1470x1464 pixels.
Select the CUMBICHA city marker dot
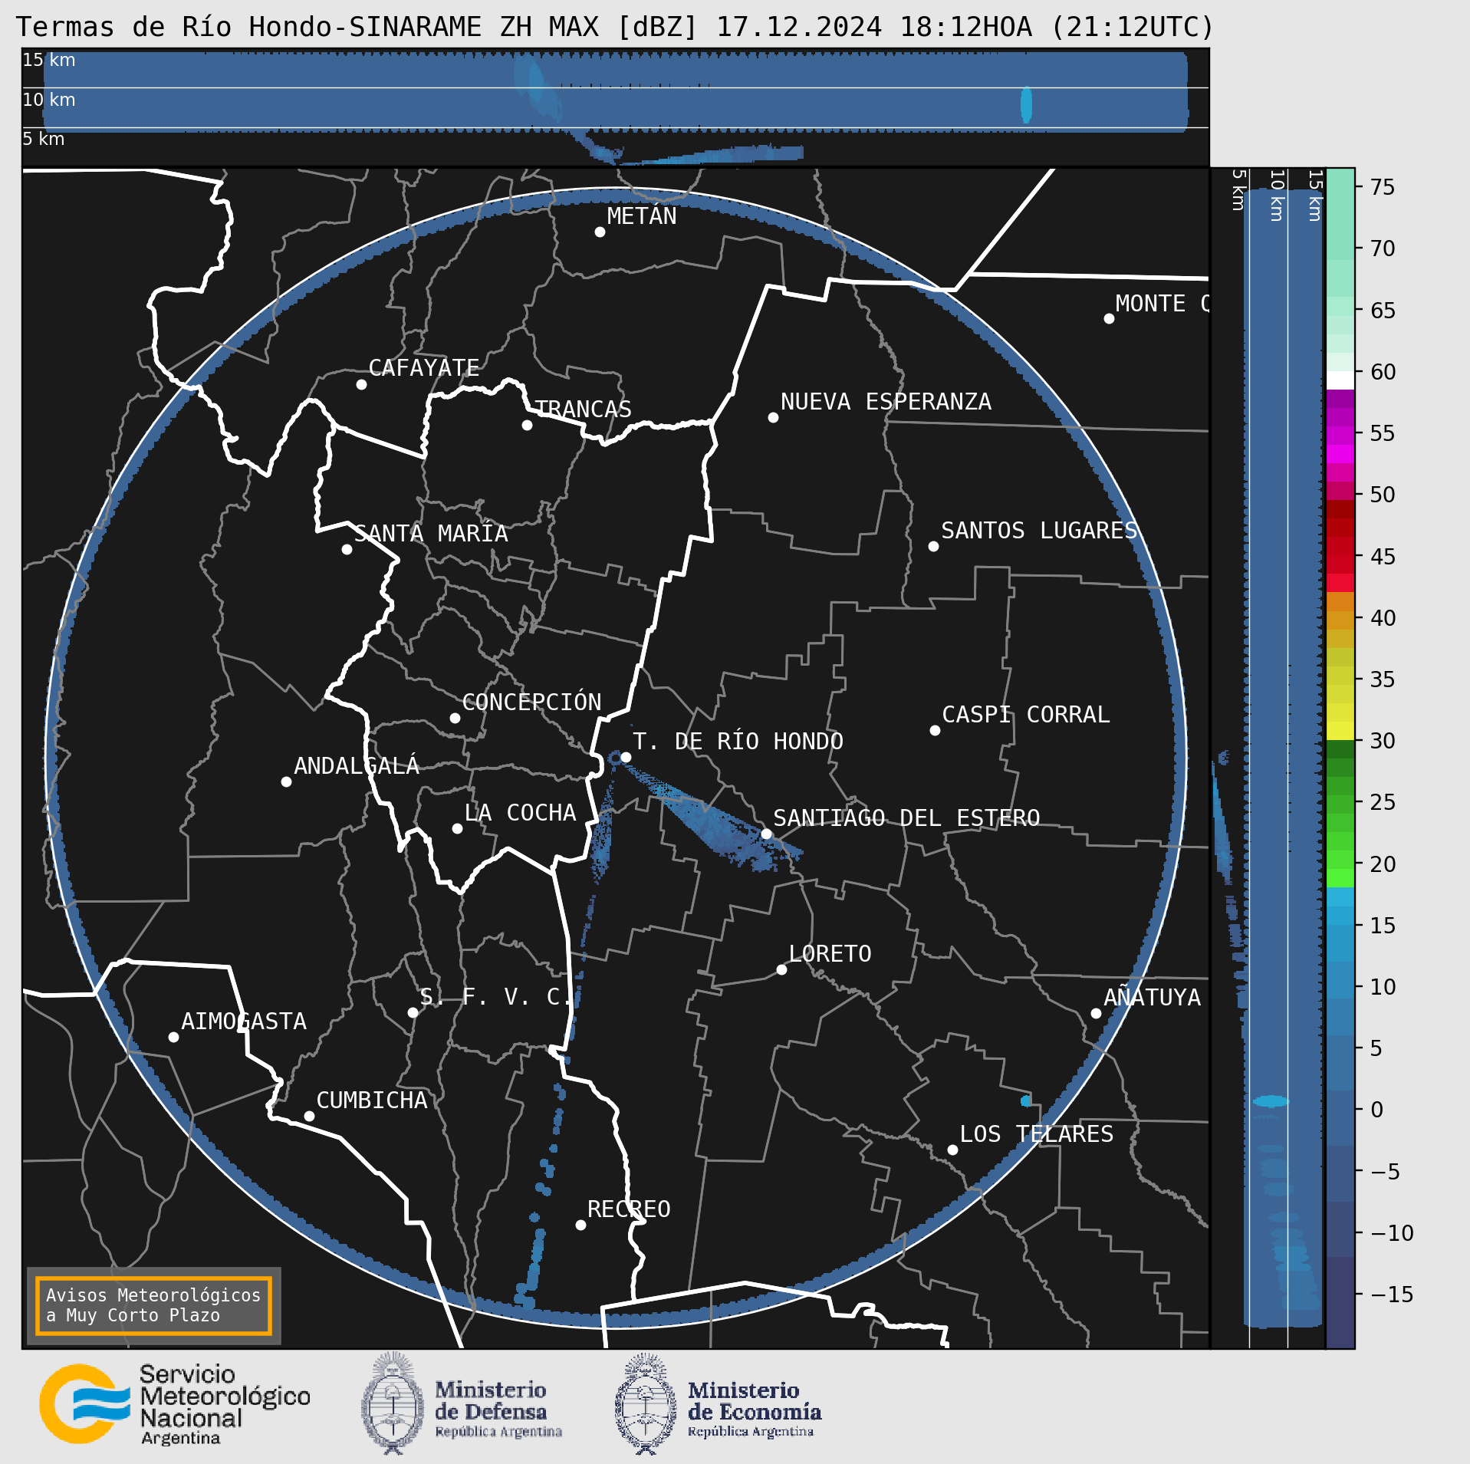[x=309, y=1116]
